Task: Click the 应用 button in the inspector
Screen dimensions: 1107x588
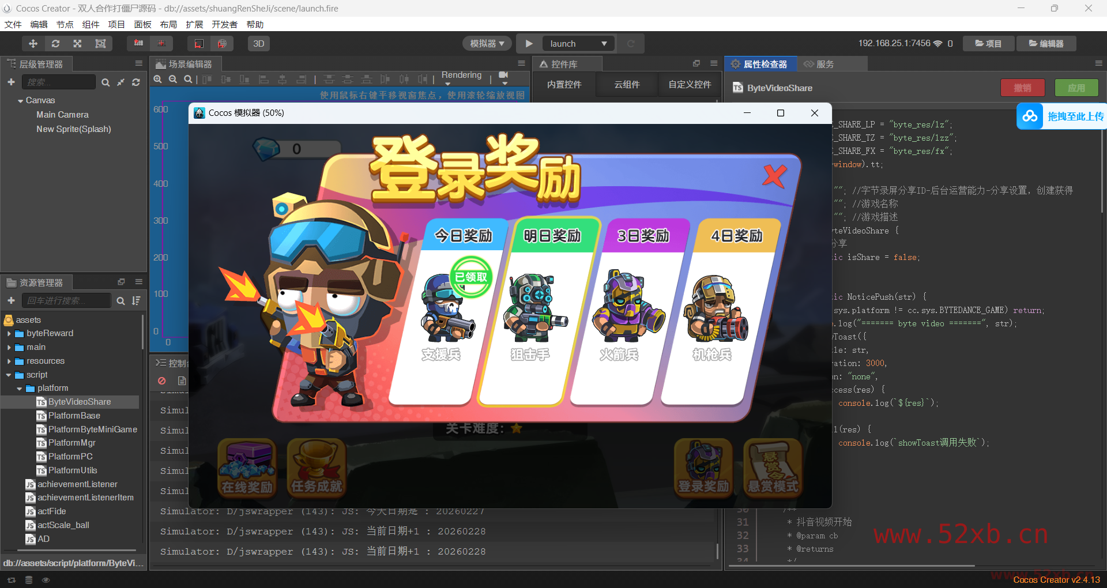Action: click(1076, 88)
